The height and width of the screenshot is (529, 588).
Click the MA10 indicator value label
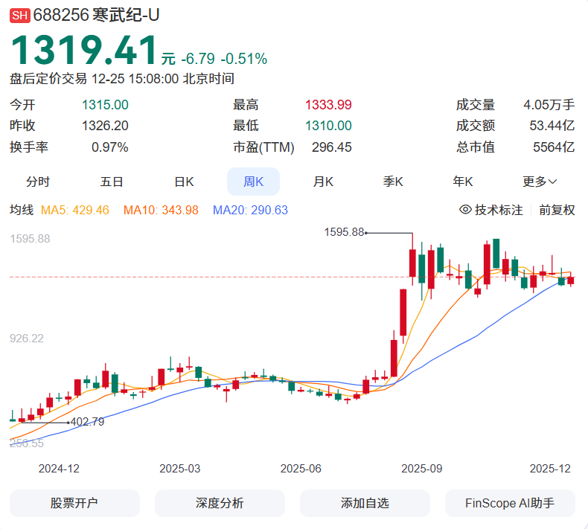[161, 210]
